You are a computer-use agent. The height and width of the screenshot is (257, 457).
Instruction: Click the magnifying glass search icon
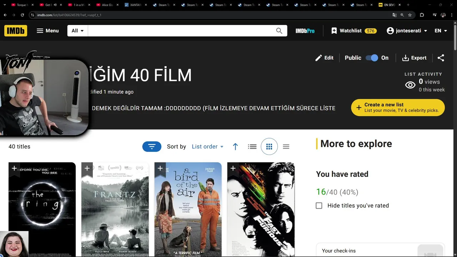(279, 31)
